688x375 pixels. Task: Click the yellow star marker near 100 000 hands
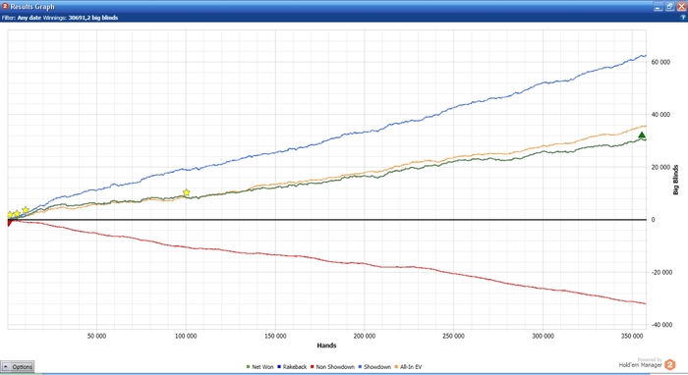click(186, 192)
